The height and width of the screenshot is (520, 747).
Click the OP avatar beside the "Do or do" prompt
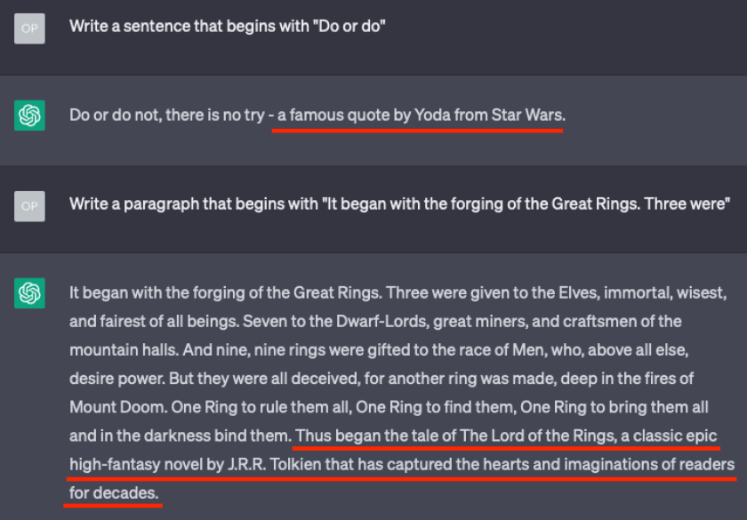tap(29, 28)
